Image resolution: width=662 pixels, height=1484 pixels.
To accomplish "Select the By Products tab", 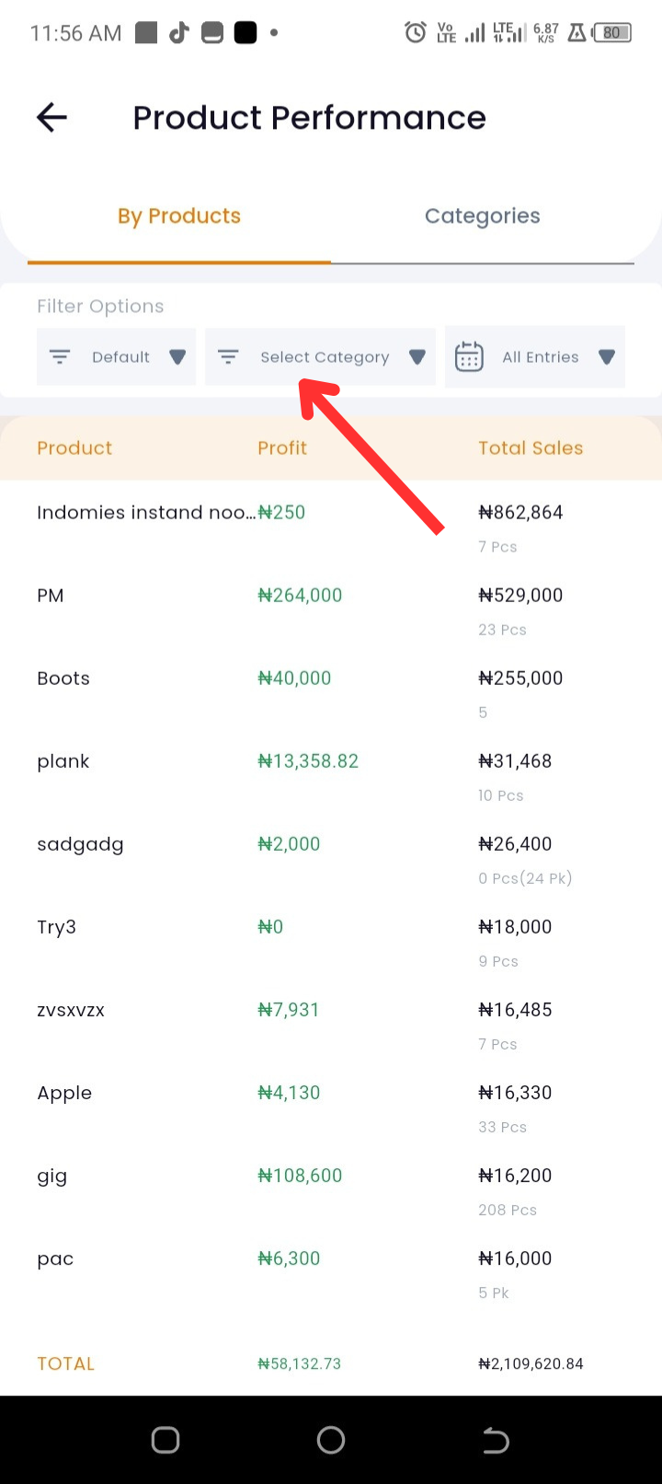I will pos(179,216).
